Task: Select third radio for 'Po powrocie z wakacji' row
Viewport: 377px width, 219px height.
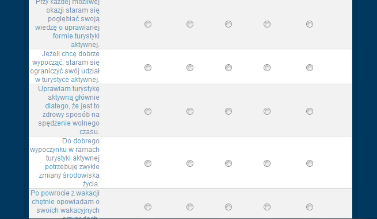Action: [x=229, y=207]
